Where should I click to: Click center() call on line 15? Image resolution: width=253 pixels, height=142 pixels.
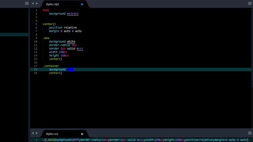tap(56, 59)
